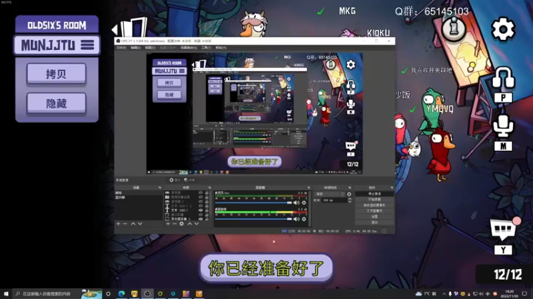Mute the microphone audio speaker icon
Screen dimensions: 533x299
296,203
